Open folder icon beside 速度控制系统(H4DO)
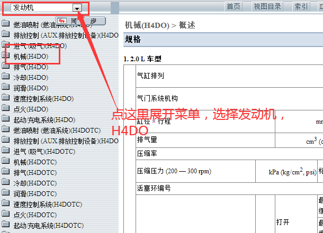 pos(6,97)
